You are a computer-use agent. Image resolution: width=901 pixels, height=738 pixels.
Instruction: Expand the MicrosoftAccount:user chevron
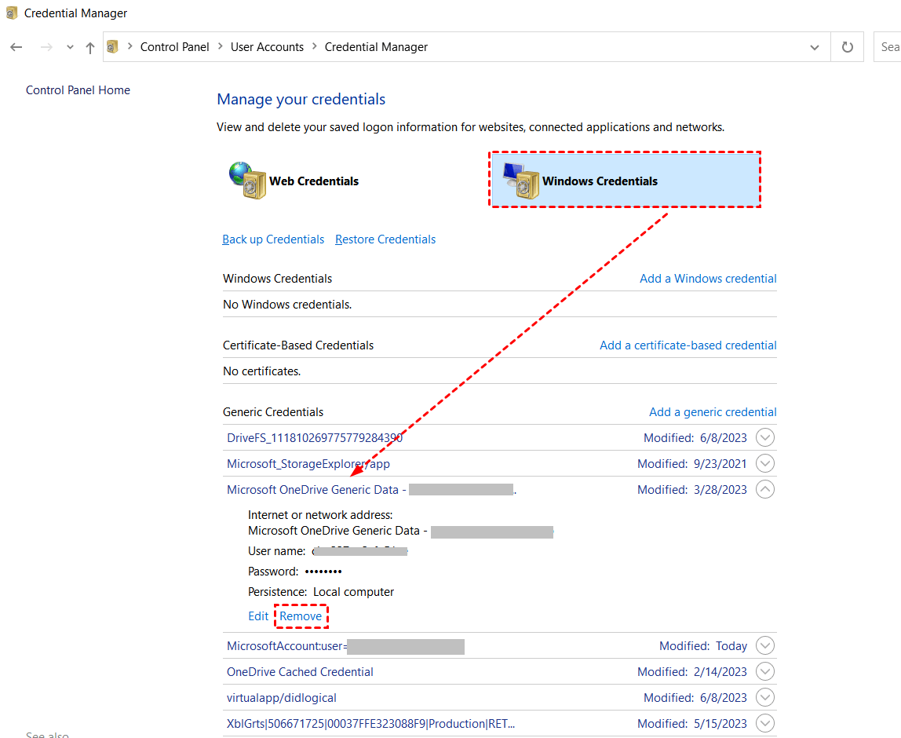tap(764, 645)
